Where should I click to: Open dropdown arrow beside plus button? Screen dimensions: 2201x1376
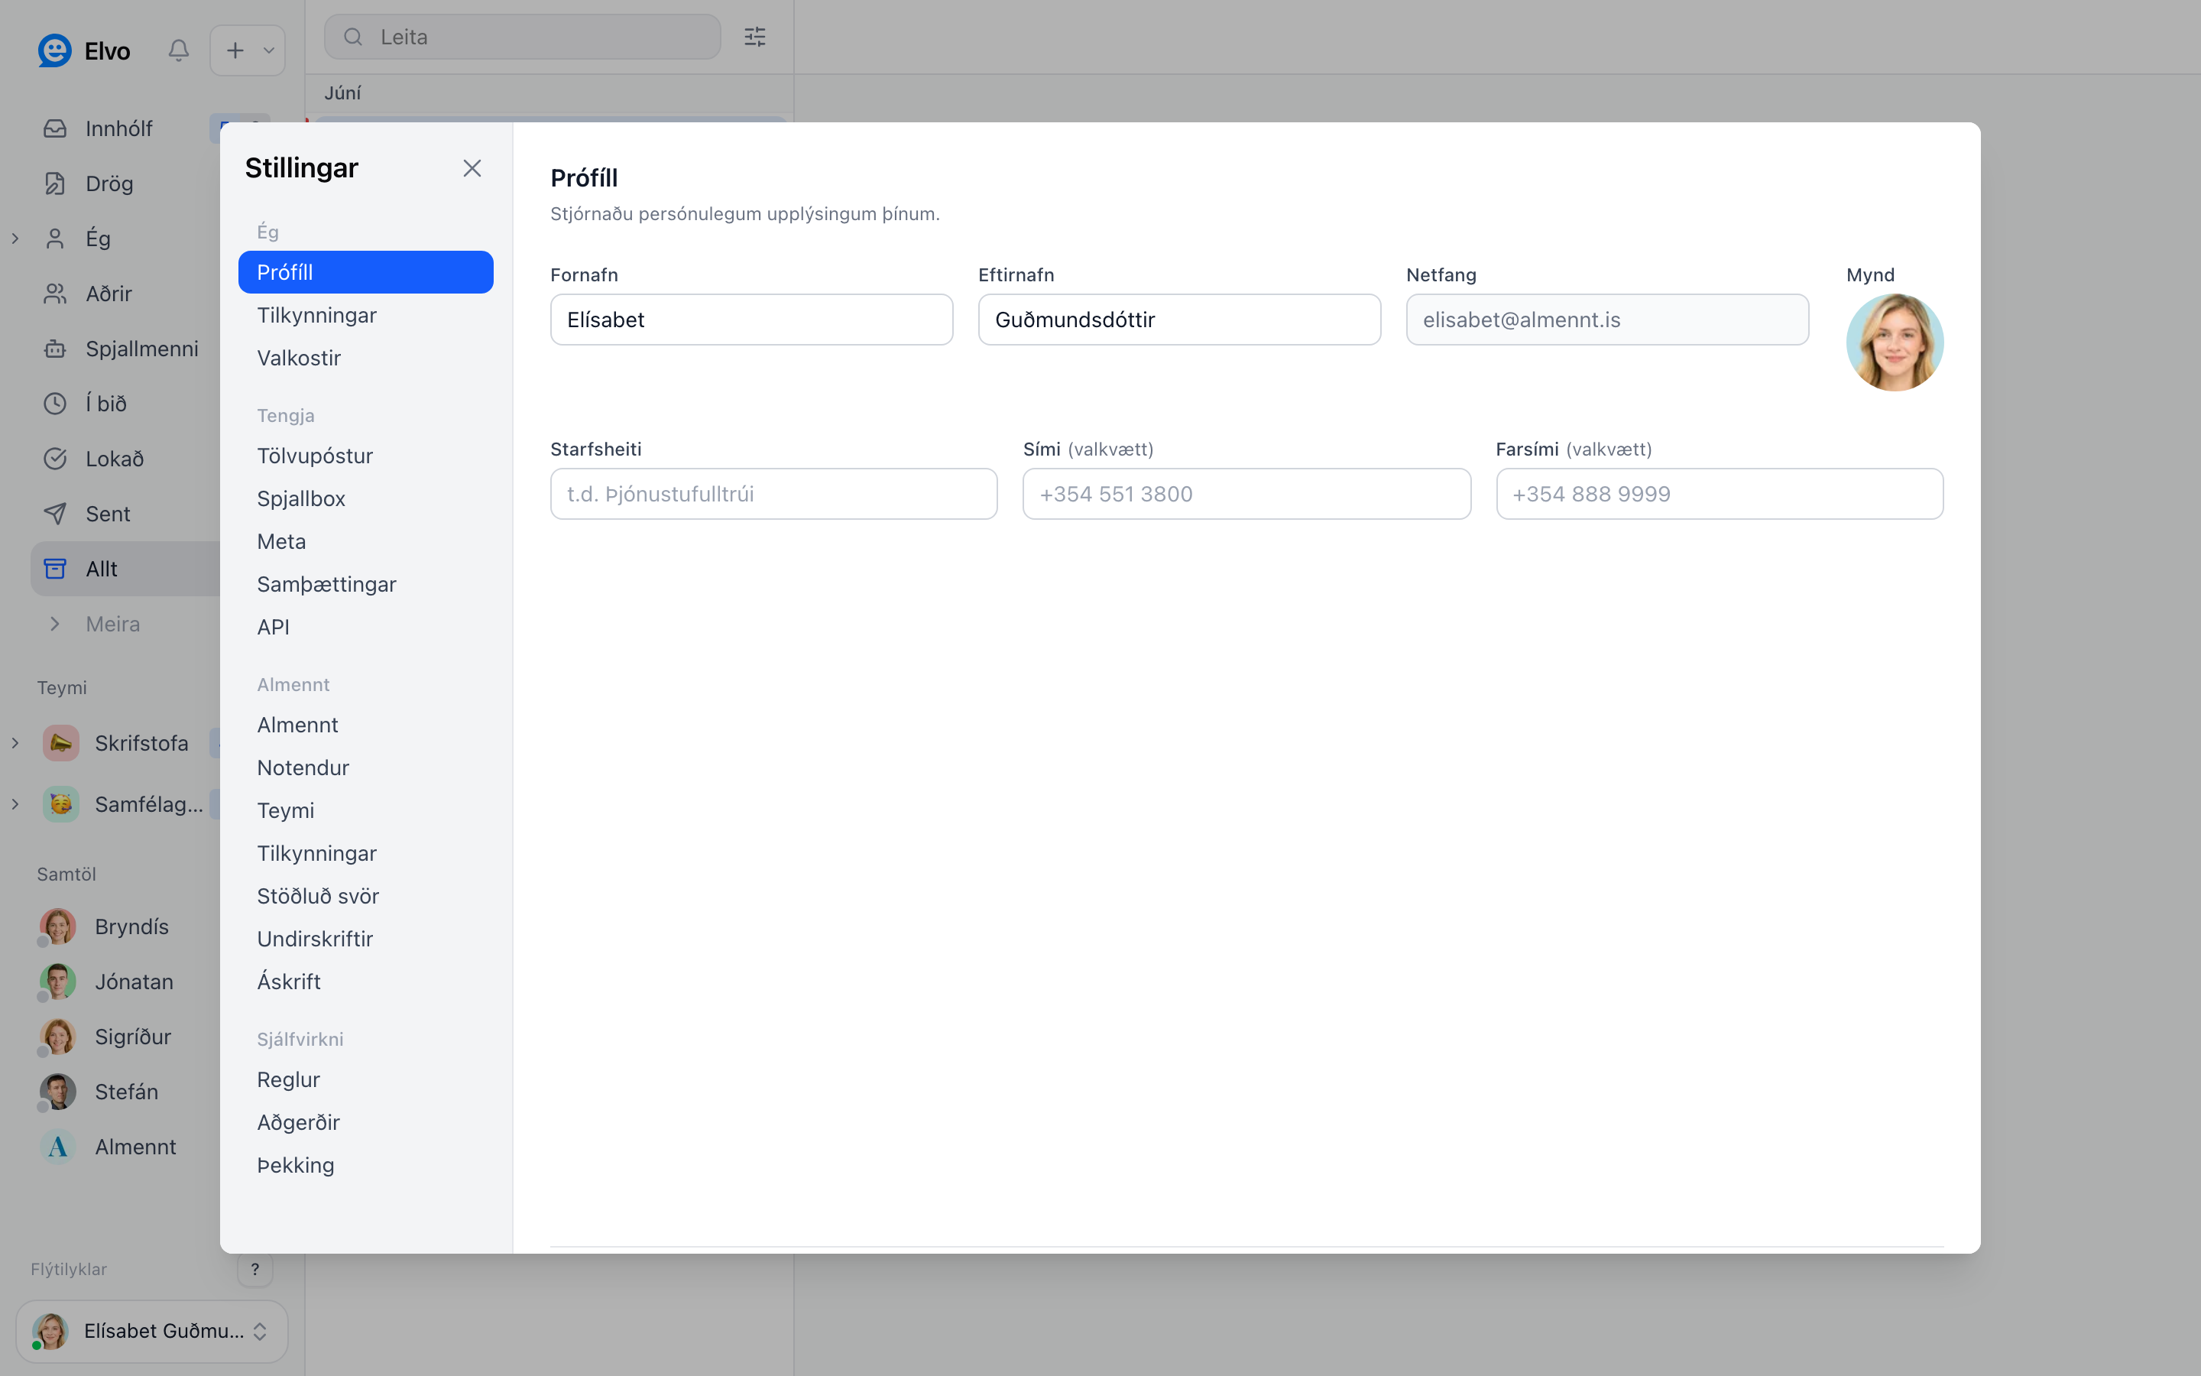[268, 50]
